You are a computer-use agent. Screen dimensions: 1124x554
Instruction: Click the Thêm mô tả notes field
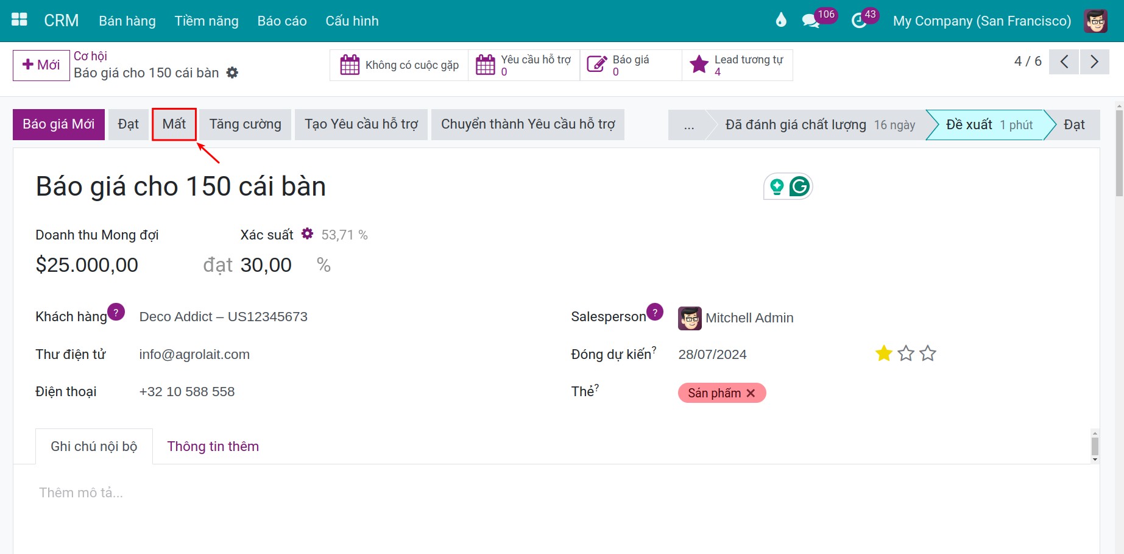pyautogui.click(x=81, y=492)
